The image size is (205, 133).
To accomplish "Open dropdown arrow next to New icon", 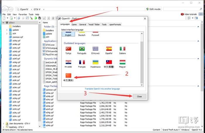I will click(7, 18).
